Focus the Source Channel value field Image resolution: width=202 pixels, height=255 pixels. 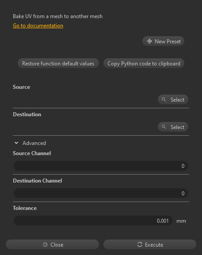click(101, 166)
